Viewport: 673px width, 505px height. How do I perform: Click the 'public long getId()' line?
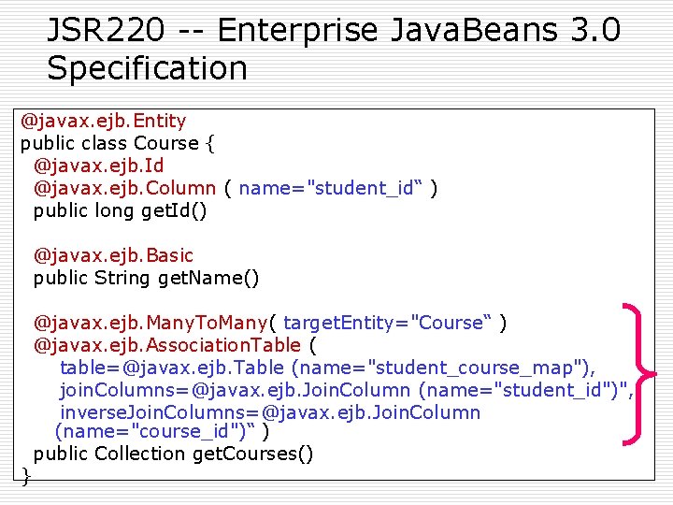[121, 210]
